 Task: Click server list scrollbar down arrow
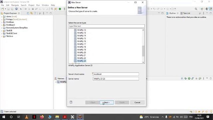click(x=143, y=62)
